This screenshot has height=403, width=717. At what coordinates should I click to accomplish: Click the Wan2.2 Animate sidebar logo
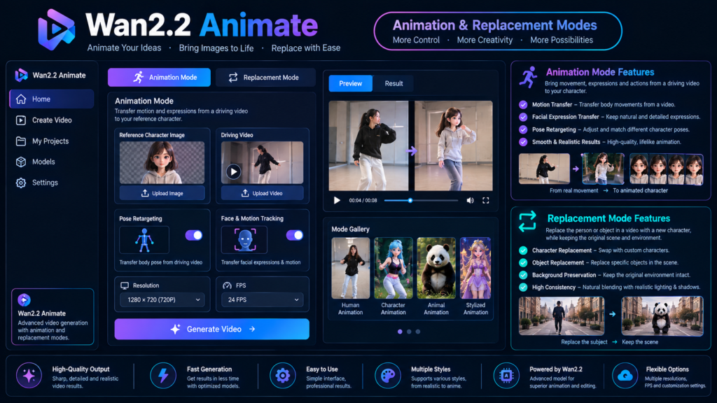coord(22,75)
